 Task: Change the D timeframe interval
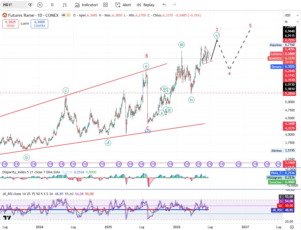pos(52,5)
